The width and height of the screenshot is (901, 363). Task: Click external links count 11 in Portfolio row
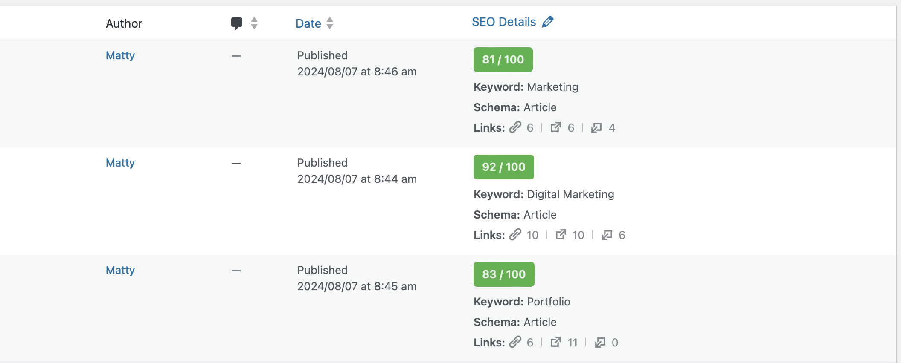pos(573,343)
